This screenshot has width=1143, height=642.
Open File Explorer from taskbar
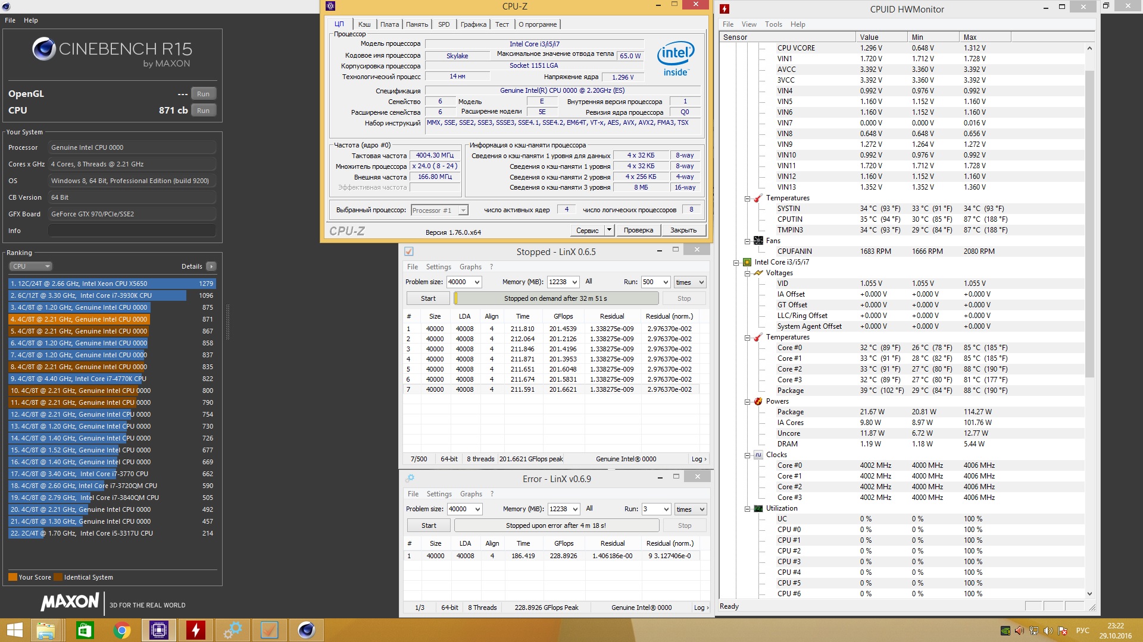click(x=46, y=630)
